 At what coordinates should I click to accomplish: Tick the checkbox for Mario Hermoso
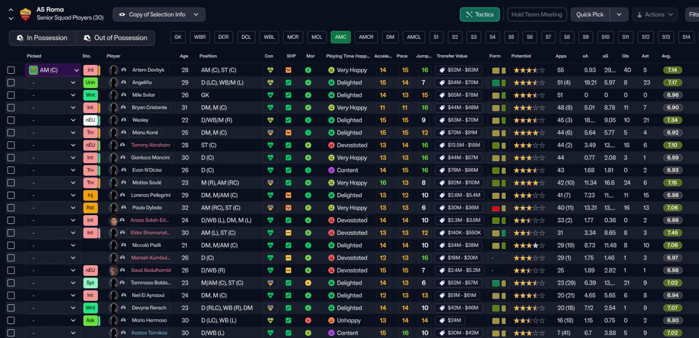11,321
